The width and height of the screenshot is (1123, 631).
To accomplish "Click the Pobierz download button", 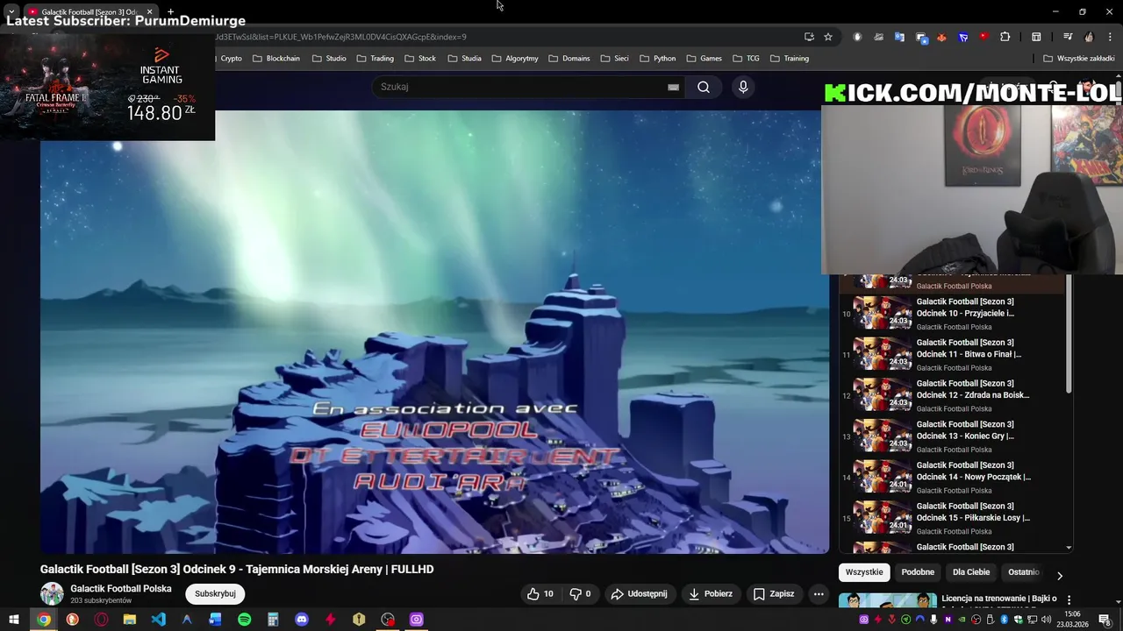I will click(x=711, y=593).
